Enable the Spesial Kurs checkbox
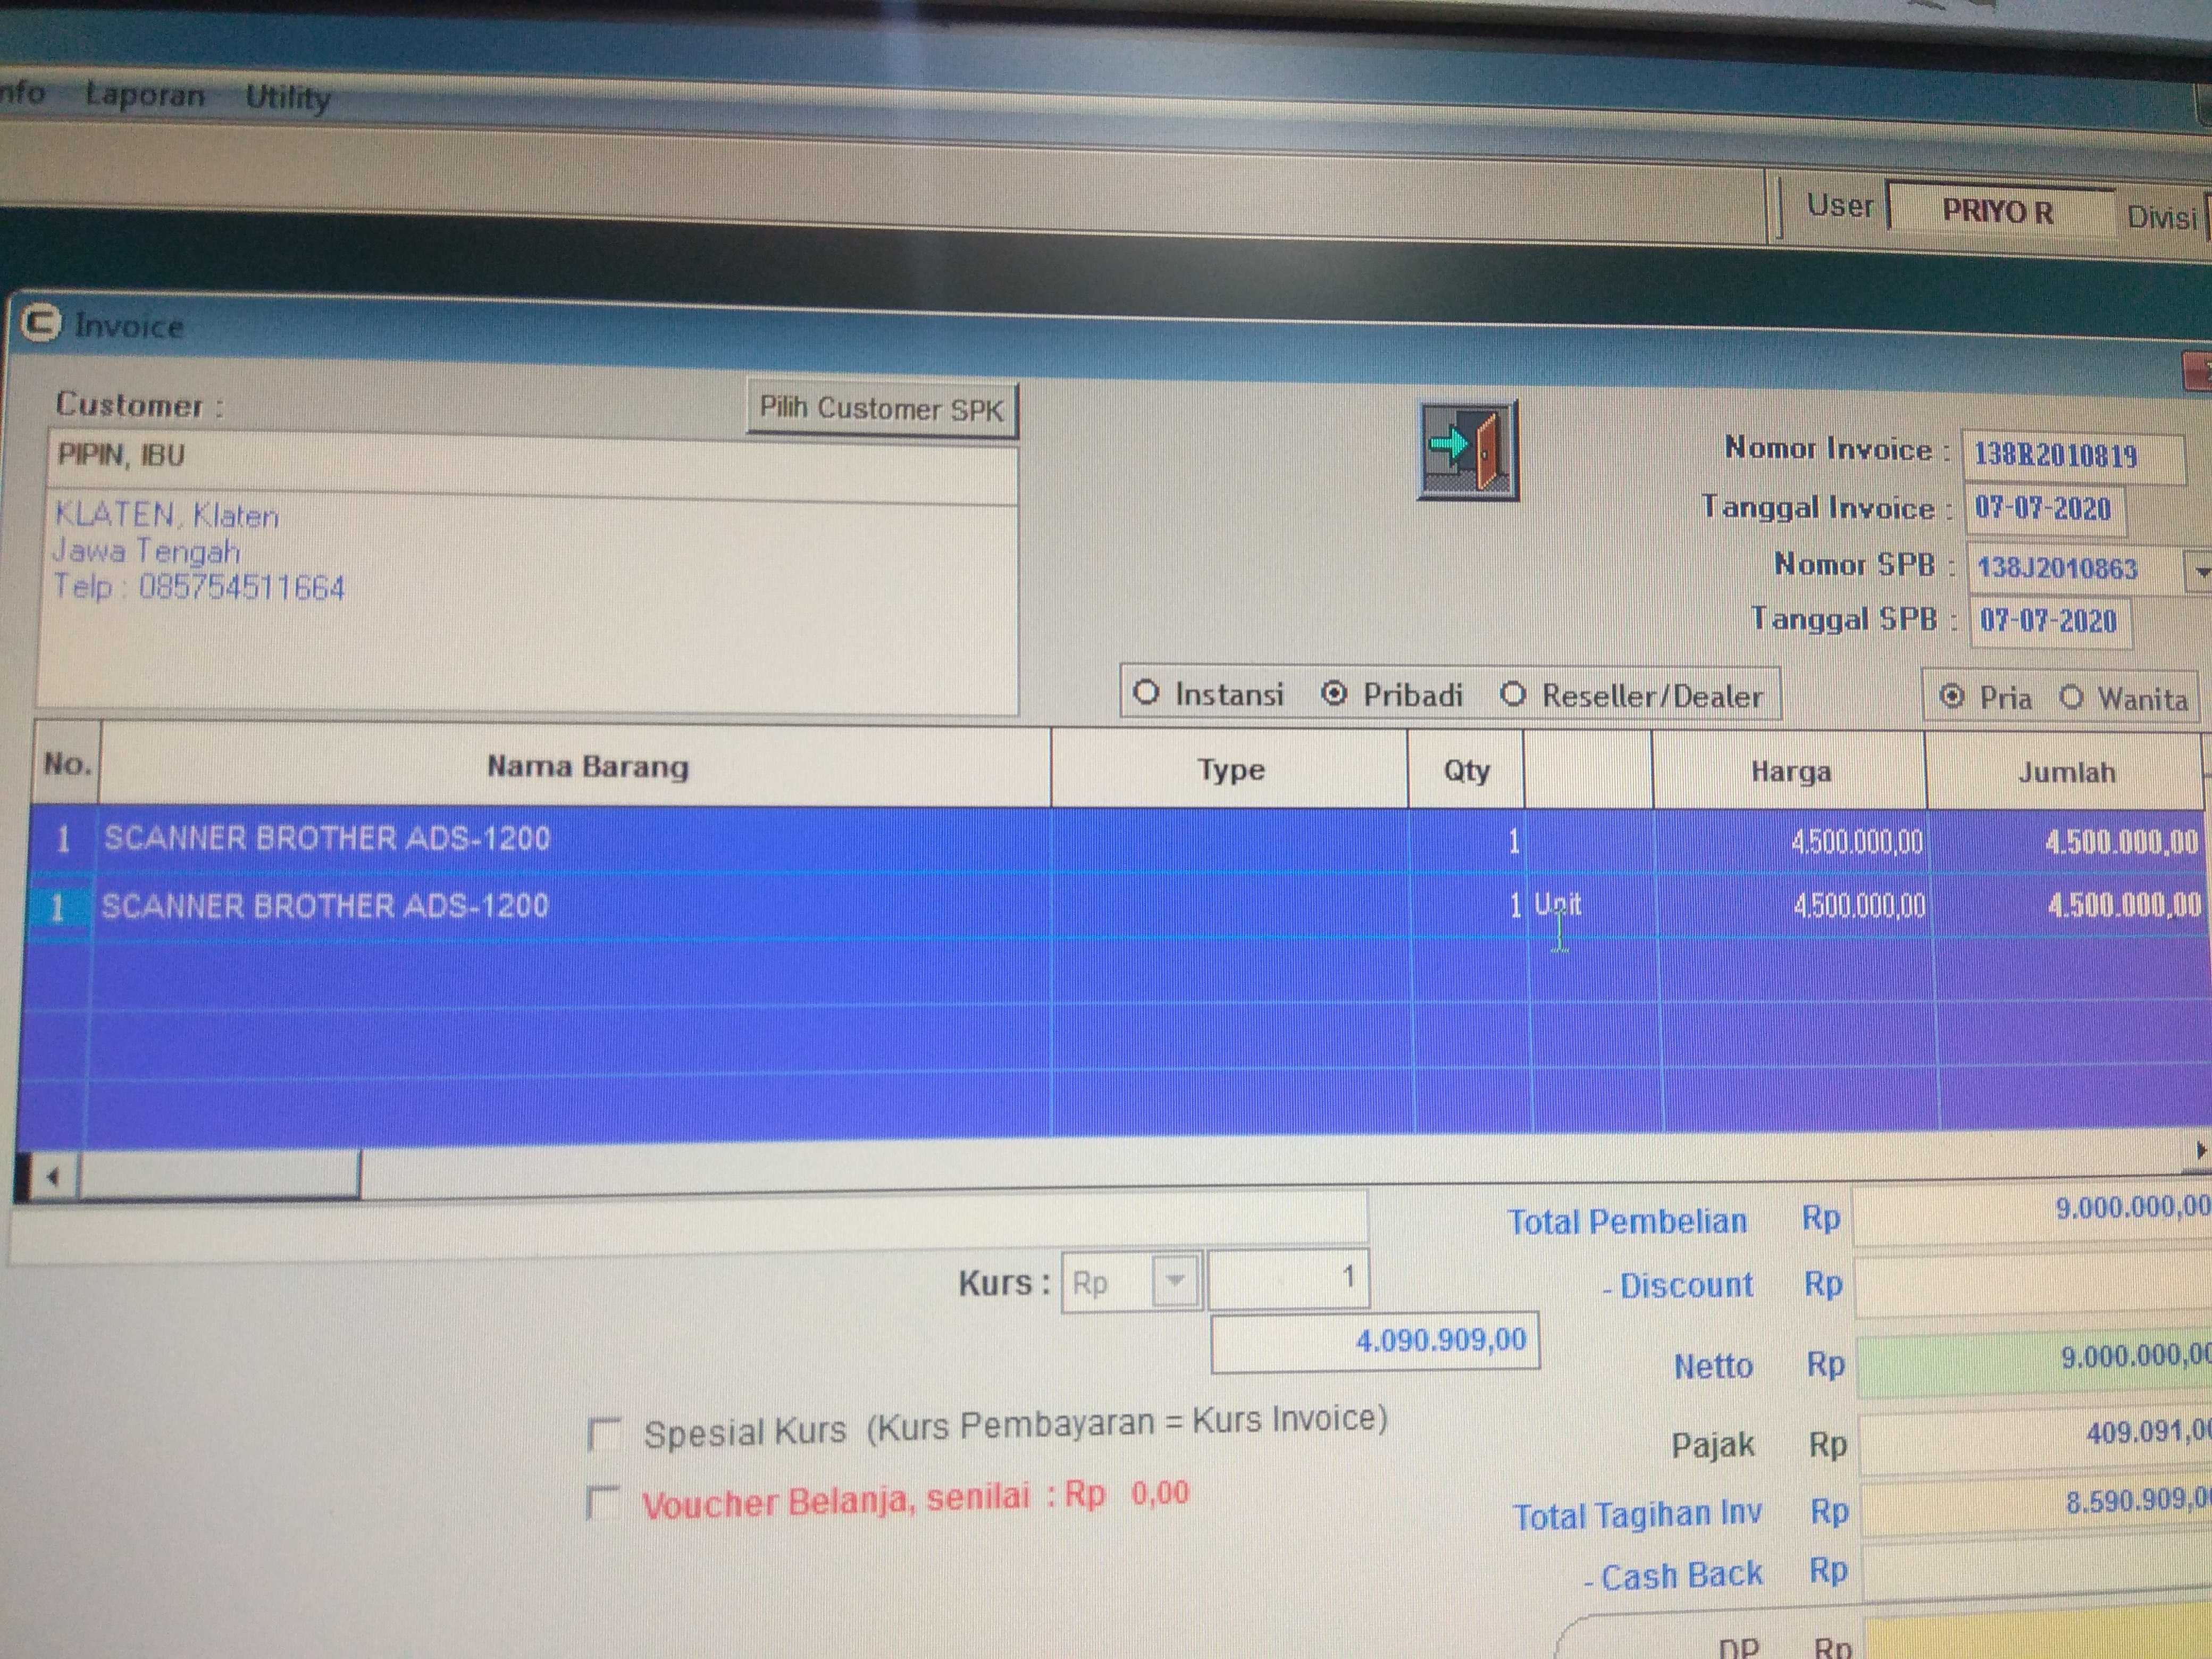Image resolution: width=2212 pixels, height=1659 pixels. [x=605, y=1434]
